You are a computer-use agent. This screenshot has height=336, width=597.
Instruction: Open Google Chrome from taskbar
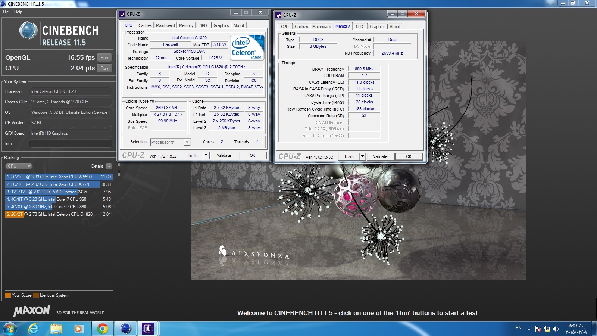102,329
